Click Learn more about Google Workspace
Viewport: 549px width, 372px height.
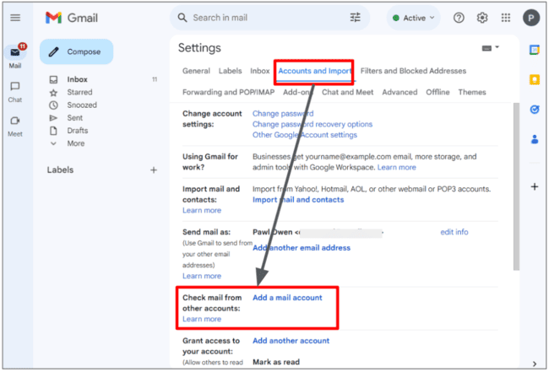point(397,168)
